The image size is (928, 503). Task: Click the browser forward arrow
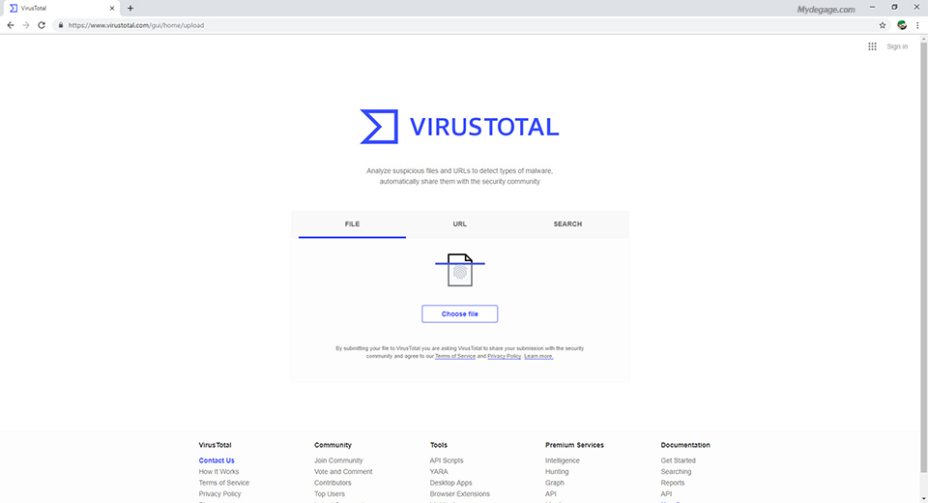[x=26, y=25]
